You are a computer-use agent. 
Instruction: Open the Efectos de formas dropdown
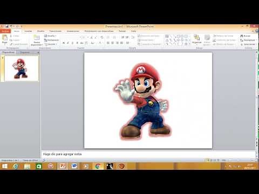pos(224,44)
